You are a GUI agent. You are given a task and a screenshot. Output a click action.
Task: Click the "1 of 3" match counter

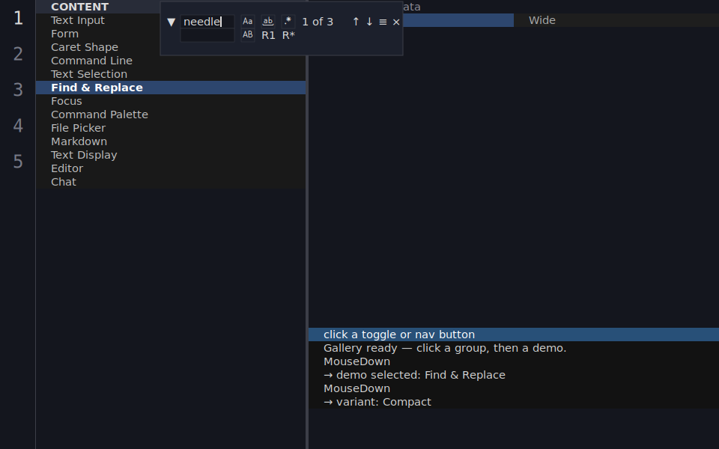click(318, 22)
